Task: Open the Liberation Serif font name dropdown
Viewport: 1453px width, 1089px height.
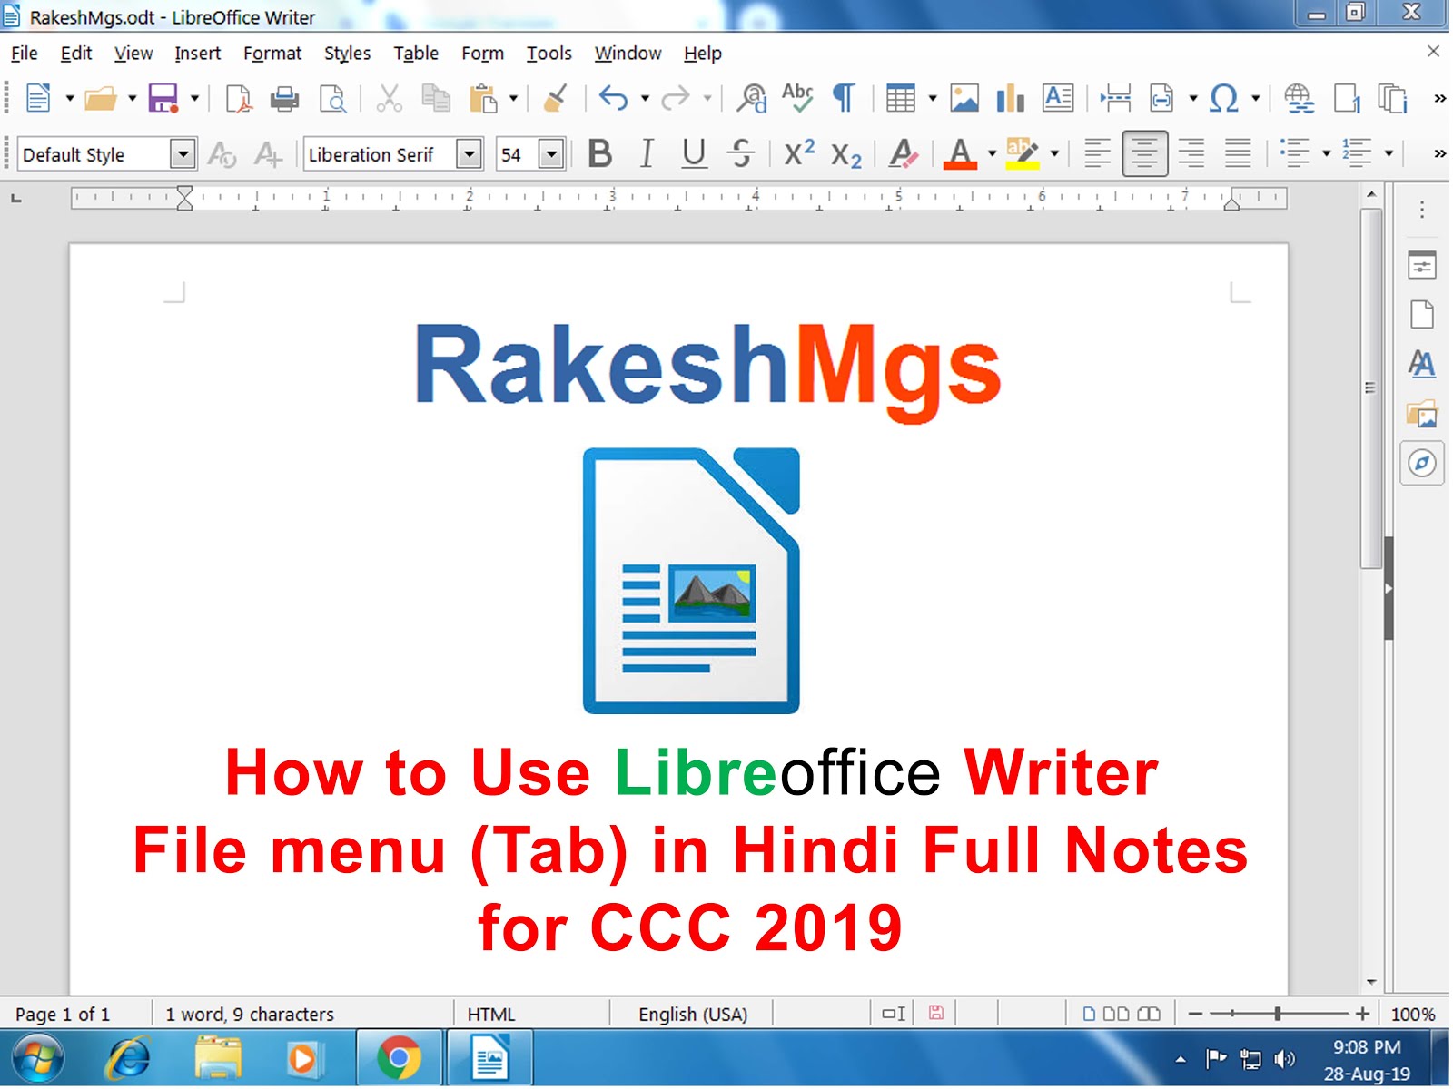Action: 469,154
